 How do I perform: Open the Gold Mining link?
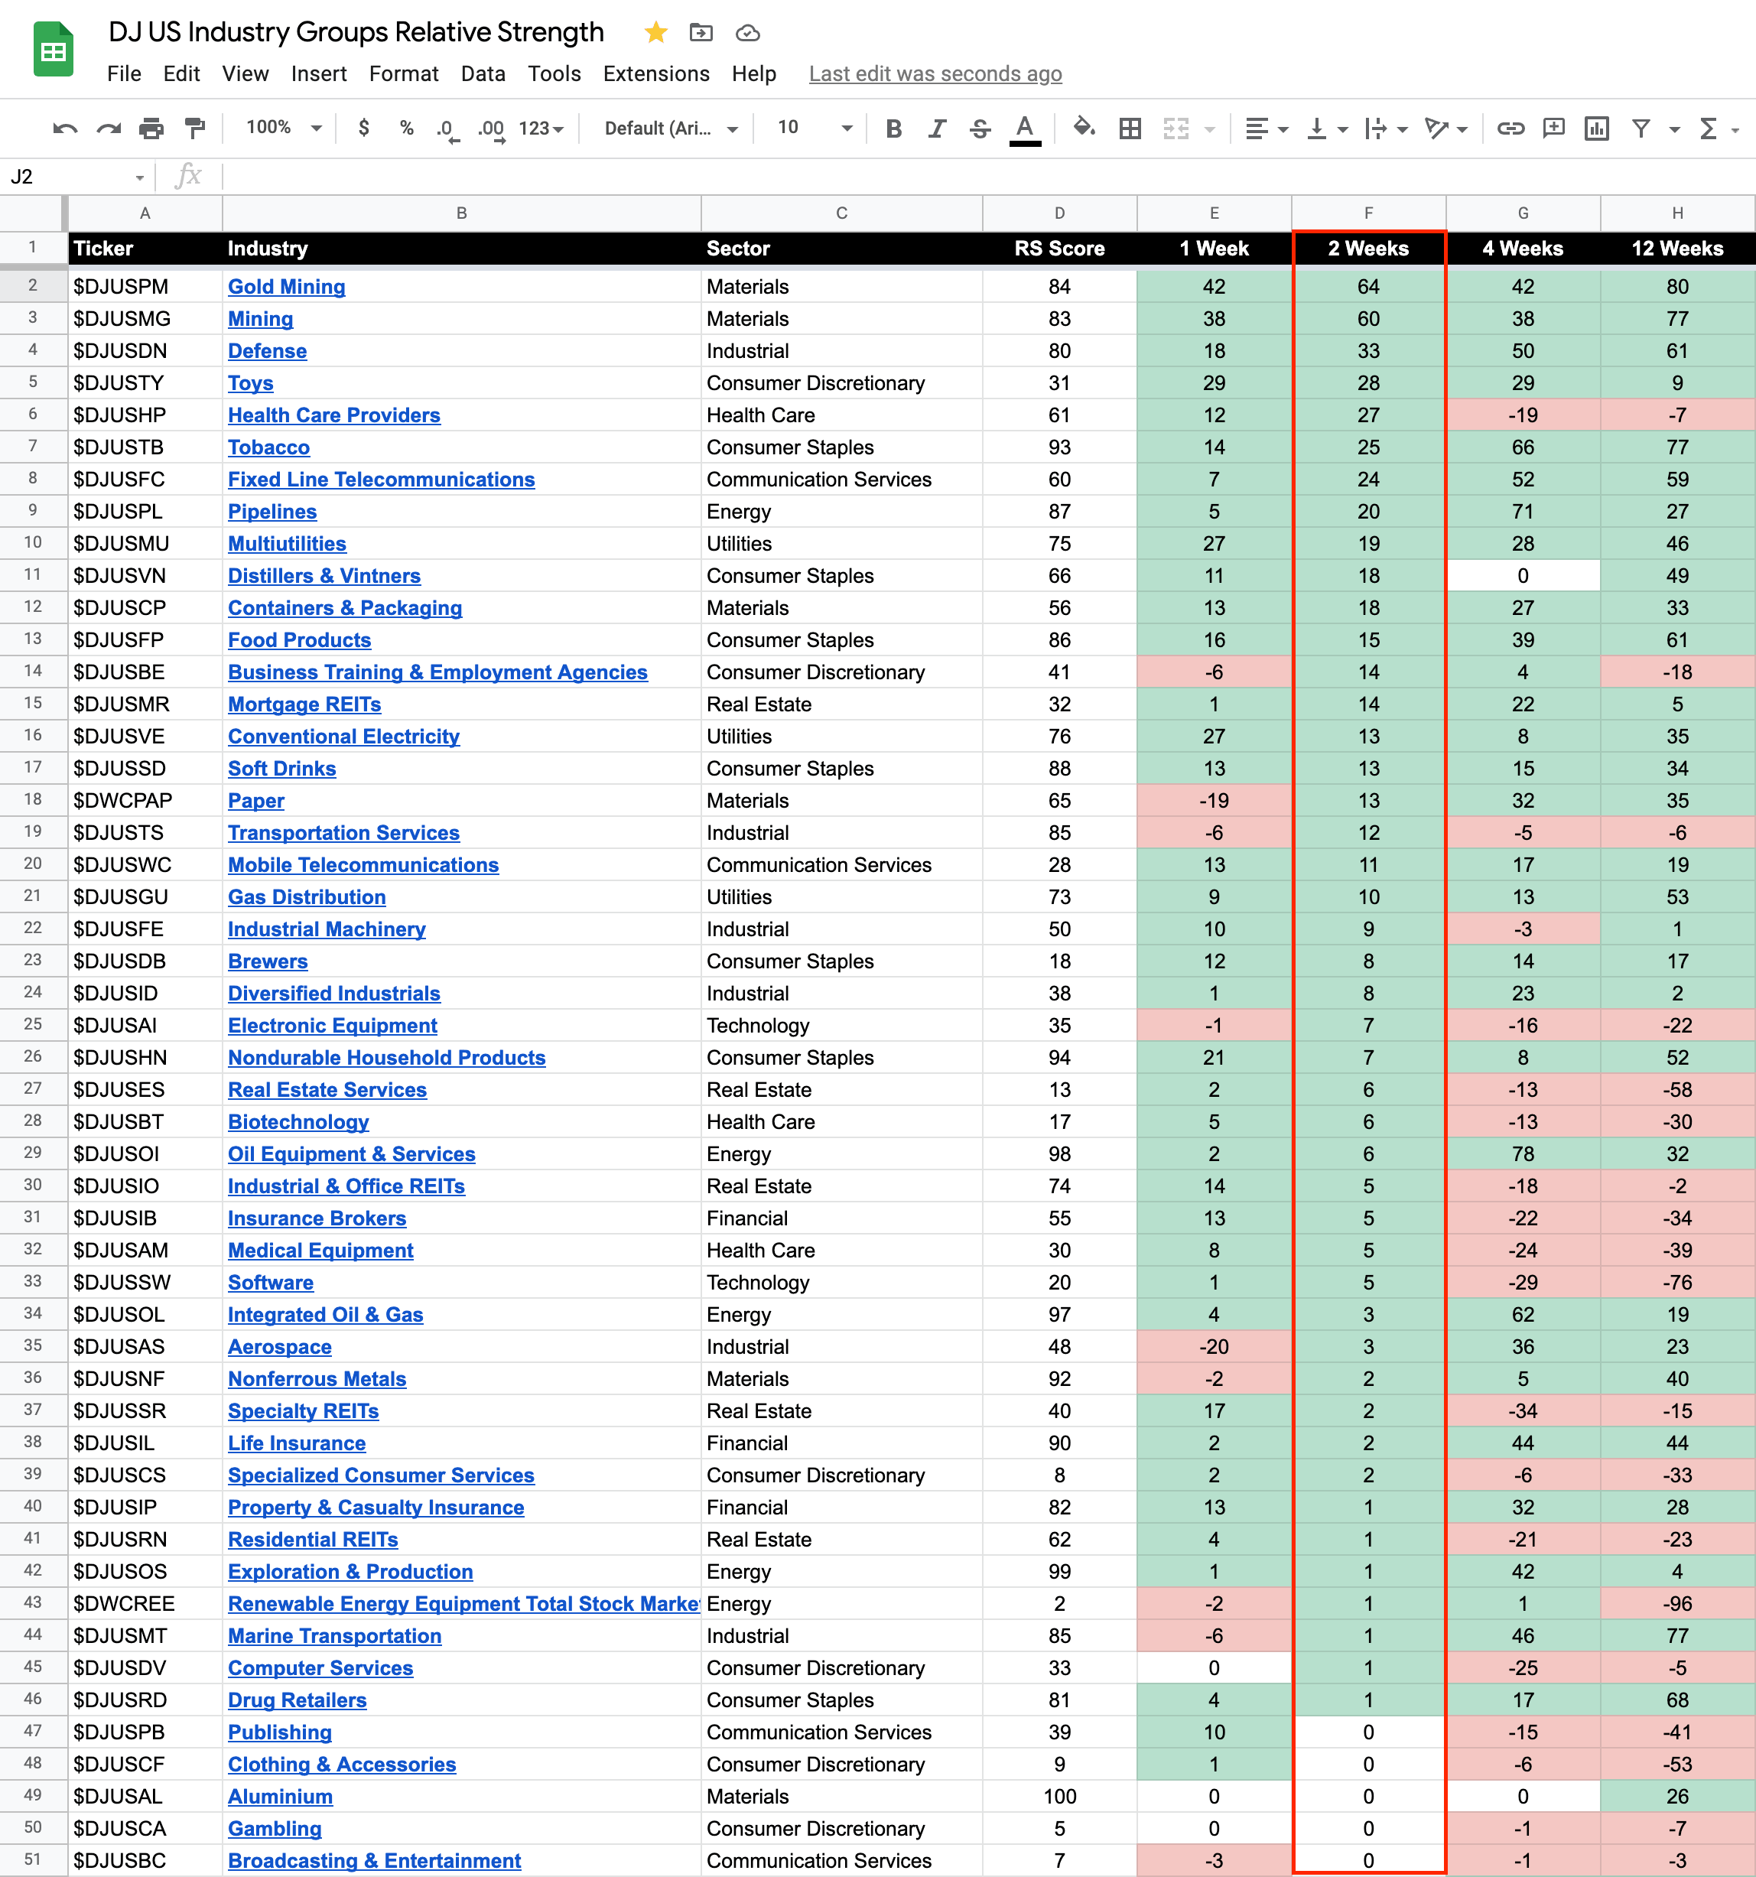coord(286,287)
